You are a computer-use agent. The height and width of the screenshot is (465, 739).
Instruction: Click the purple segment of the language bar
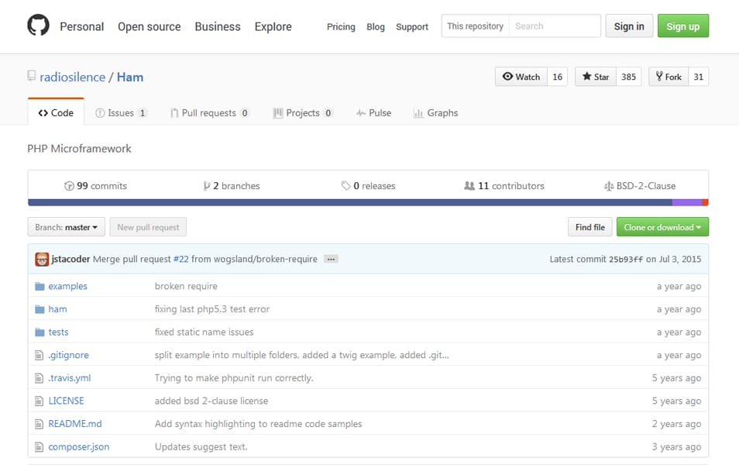pos(687,202)
